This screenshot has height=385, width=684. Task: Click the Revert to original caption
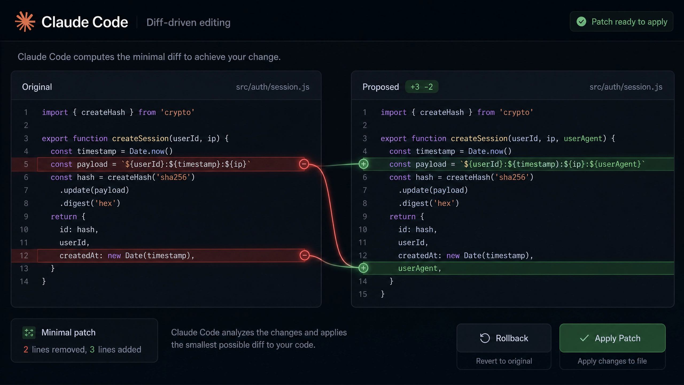click(x=504, y=361)
